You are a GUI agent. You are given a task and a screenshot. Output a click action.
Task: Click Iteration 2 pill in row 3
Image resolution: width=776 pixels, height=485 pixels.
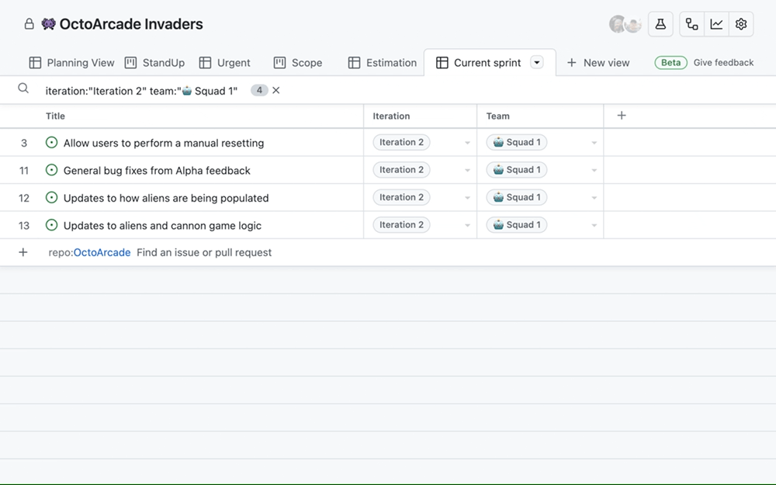[x=401, y=142]
